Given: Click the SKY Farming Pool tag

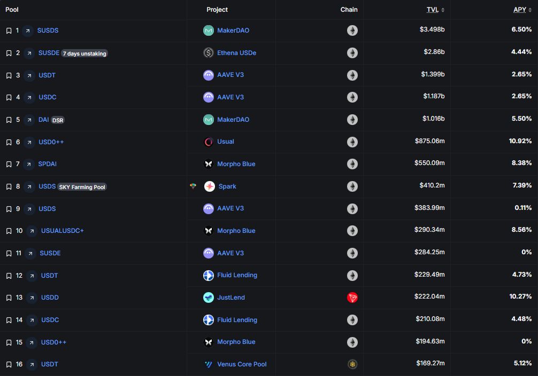Looking at the screenshot, I should [82, 187].
